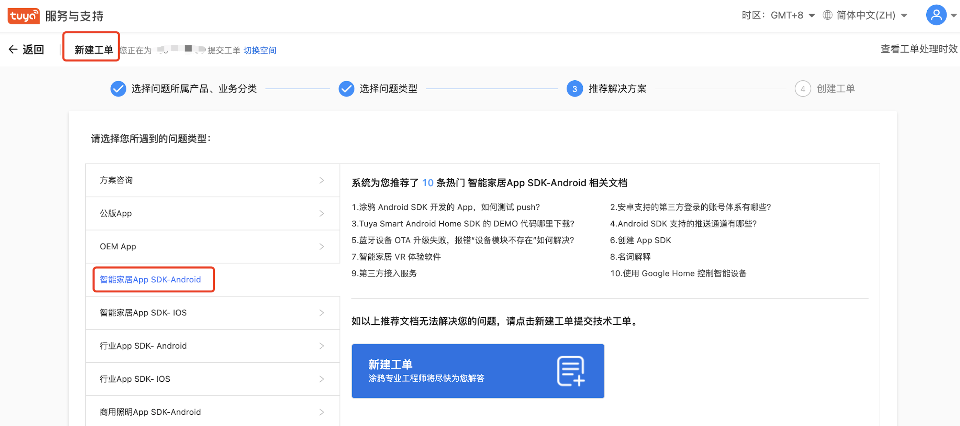Click the globe language icon
This screenshot has width=960, height=426.
click(x=827, y=15)
